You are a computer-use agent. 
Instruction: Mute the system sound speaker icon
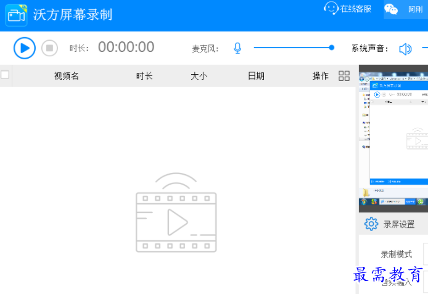pos(405,49)
